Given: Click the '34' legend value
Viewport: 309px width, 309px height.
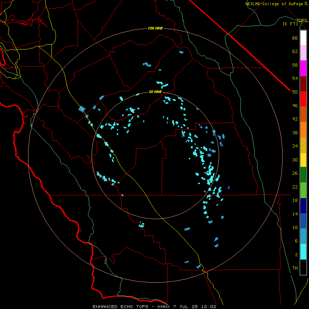Looking at the screenshot, I should [x=295, y=146].
